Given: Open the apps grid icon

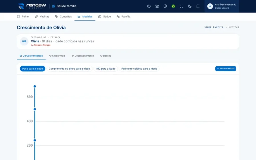Looking at the screenshot, I should click(157, 6).
